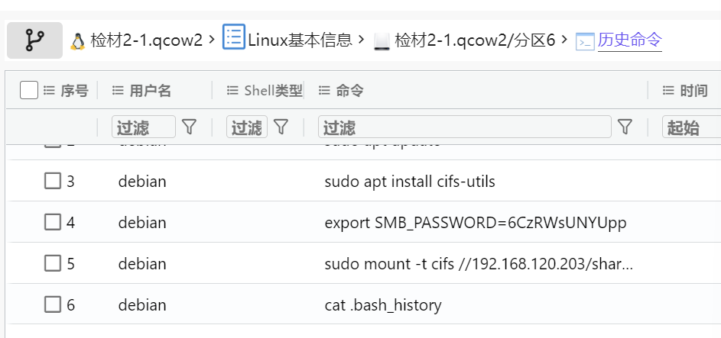
Task: Expand chevron after 检材2-1.qcow2 breadcrumb
Action: [x=212, y=40]
